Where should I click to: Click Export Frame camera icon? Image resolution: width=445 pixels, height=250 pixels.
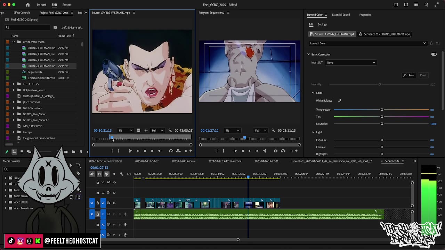pos(276,151)
